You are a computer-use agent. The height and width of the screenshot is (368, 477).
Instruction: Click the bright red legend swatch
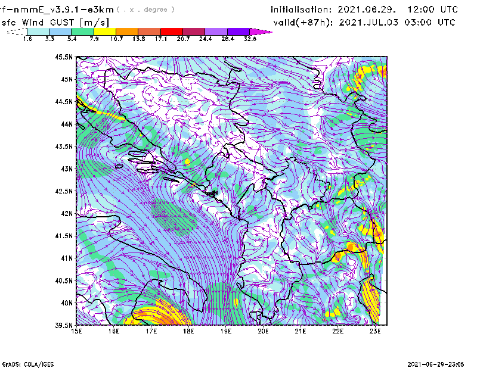coord(172,32)
